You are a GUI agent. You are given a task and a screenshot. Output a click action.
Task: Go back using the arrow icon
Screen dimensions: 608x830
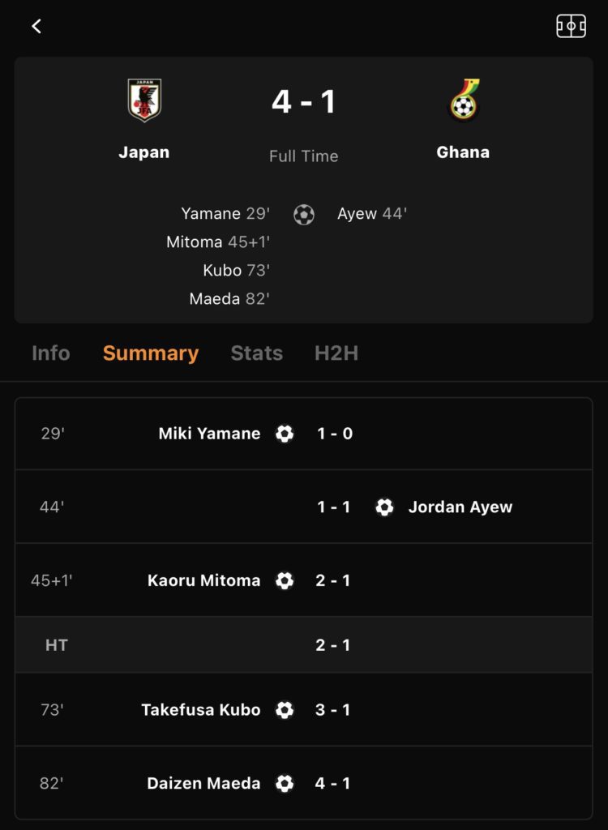point(36,26)
